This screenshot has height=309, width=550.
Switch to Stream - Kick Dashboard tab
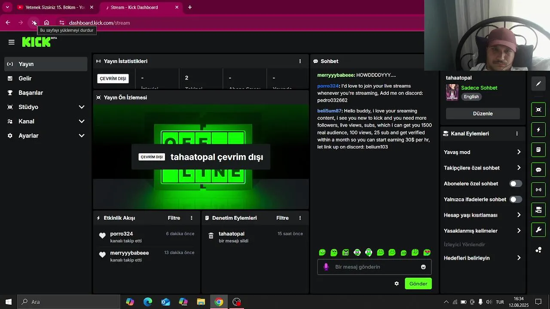140,7
